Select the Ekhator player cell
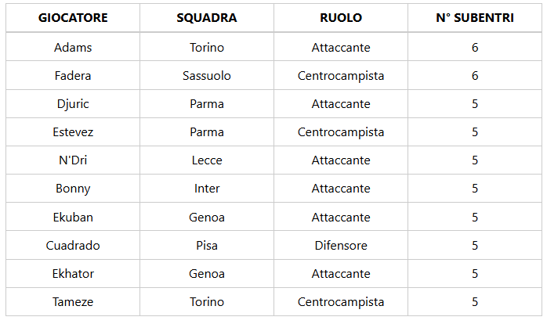Screen dimensions: 547x324 tap(73, 274)
